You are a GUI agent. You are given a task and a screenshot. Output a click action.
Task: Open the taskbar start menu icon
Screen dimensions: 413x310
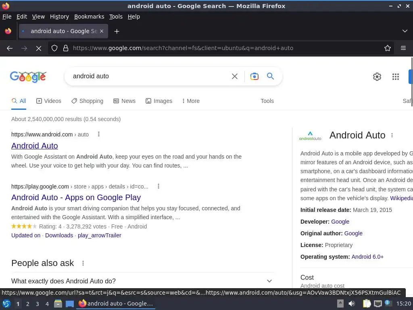click(6, 304)
